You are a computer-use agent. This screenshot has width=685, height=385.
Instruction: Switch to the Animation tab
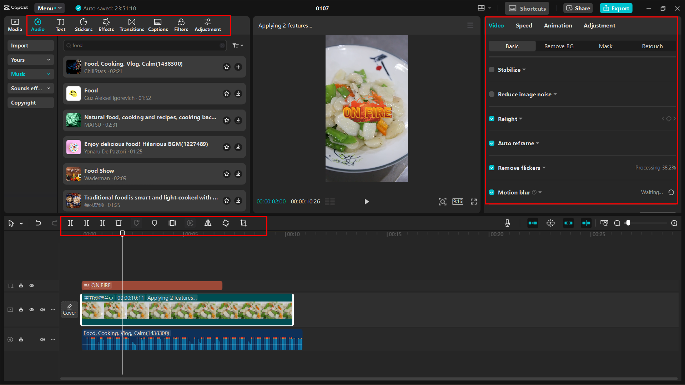[x=558, y=25]
